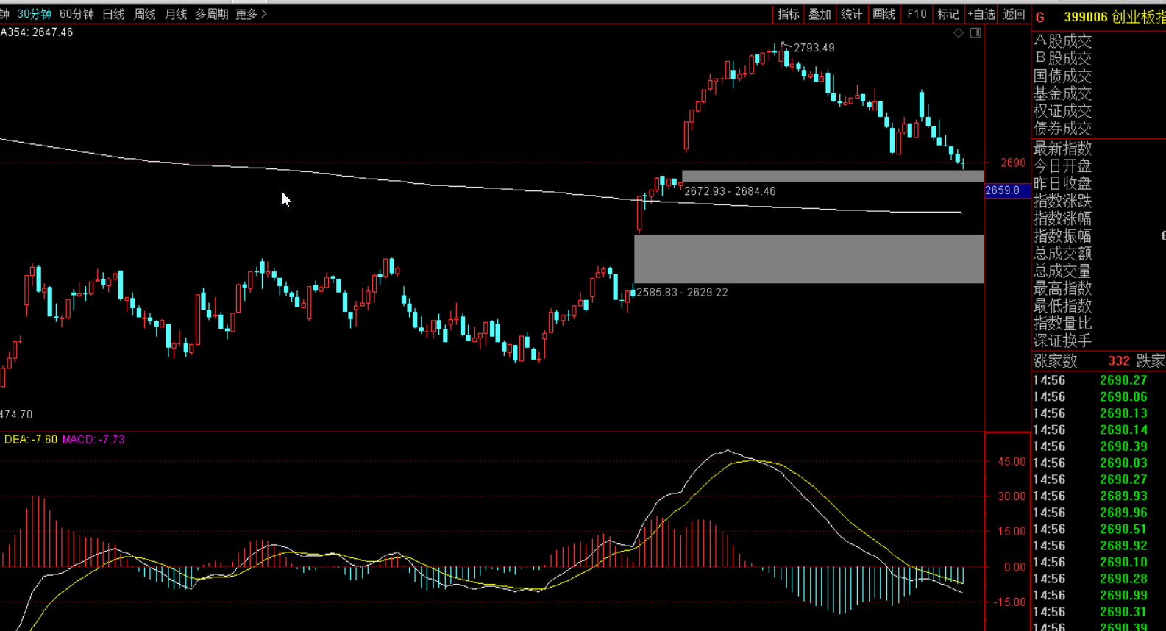Click the A354: 2647.46 moving average label
The height and width of the screenshot is (631, 1166).
(x=37, y=32)
